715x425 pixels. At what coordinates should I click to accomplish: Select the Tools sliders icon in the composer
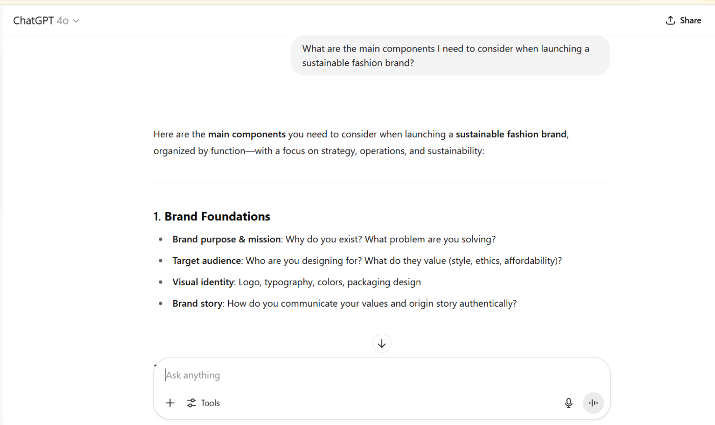tap(192, 403)
